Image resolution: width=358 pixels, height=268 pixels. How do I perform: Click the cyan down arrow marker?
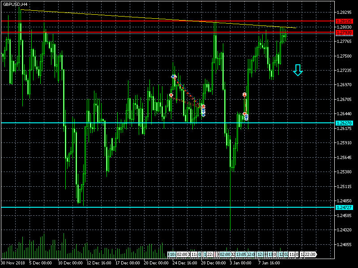click(298, 70)
